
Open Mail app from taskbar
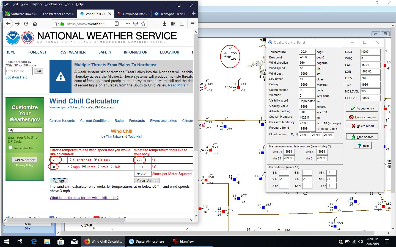click(74, 242)
